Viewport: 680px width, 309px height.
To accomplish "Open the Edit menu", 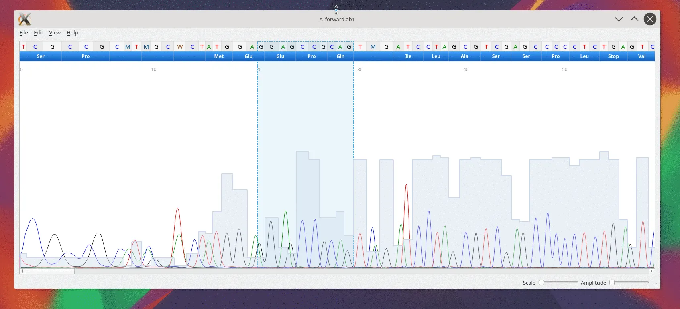I will click(38, 33).
